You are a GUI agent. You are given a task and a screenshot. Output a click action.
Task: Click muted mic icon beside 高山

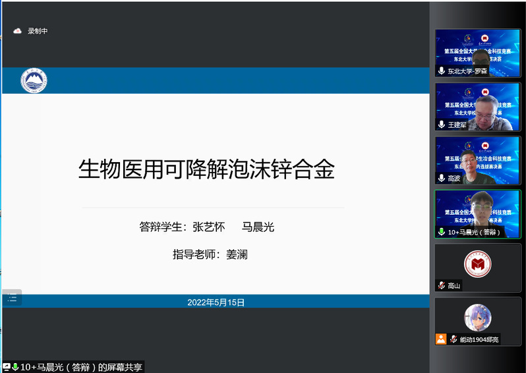click(442, 285)
